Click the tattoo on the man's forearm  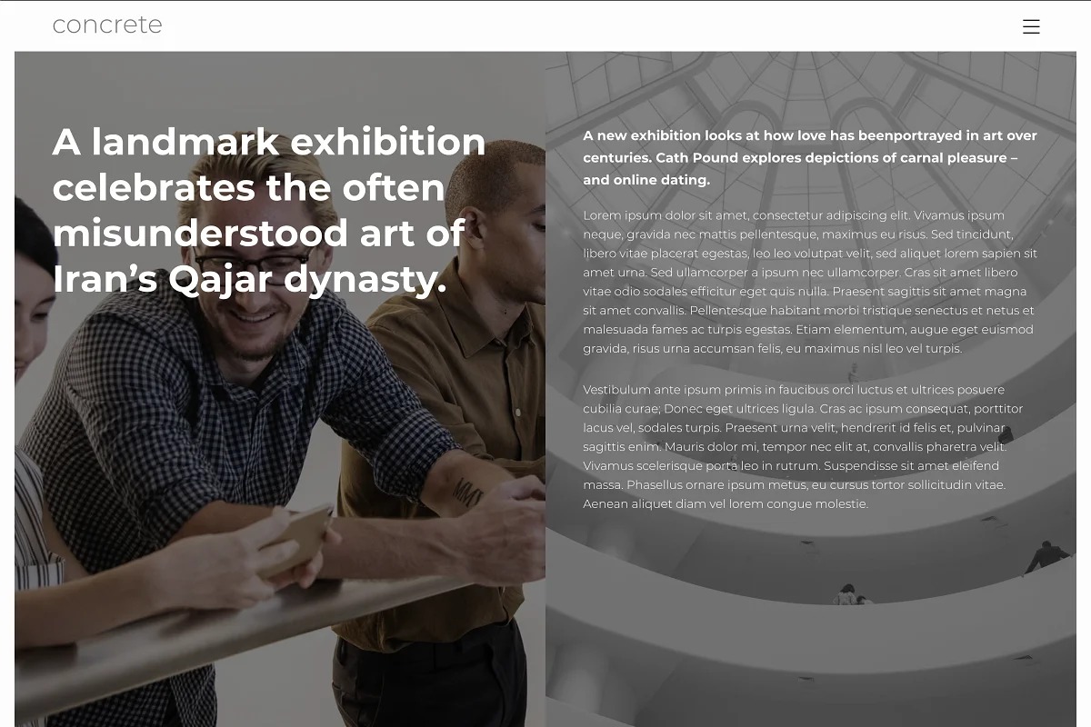(467, 492)
